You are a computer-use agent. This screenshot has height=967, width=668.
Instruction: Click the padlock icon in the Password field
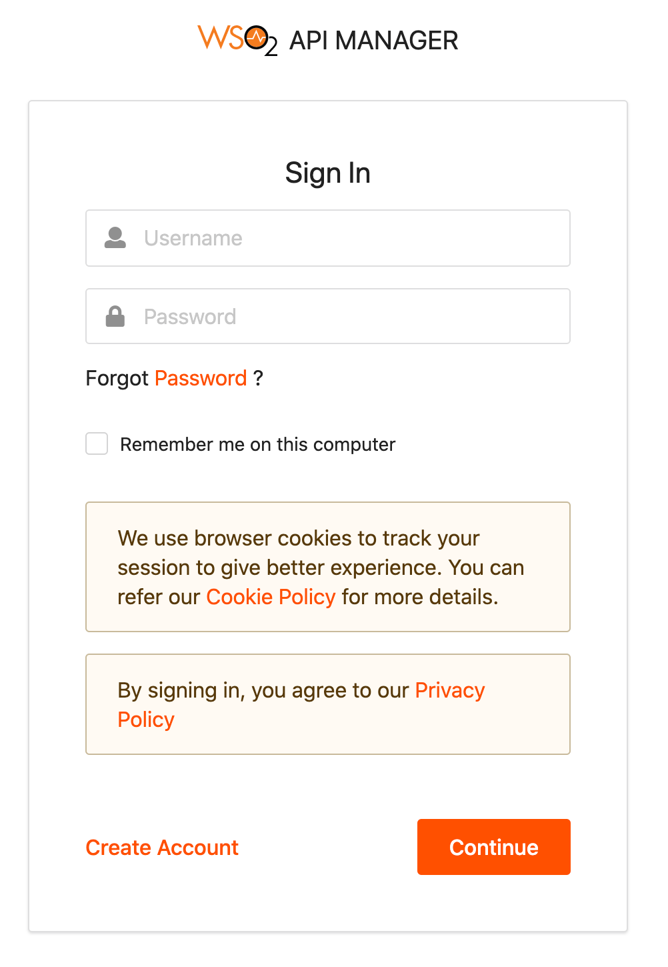click(x=115, y=316)
